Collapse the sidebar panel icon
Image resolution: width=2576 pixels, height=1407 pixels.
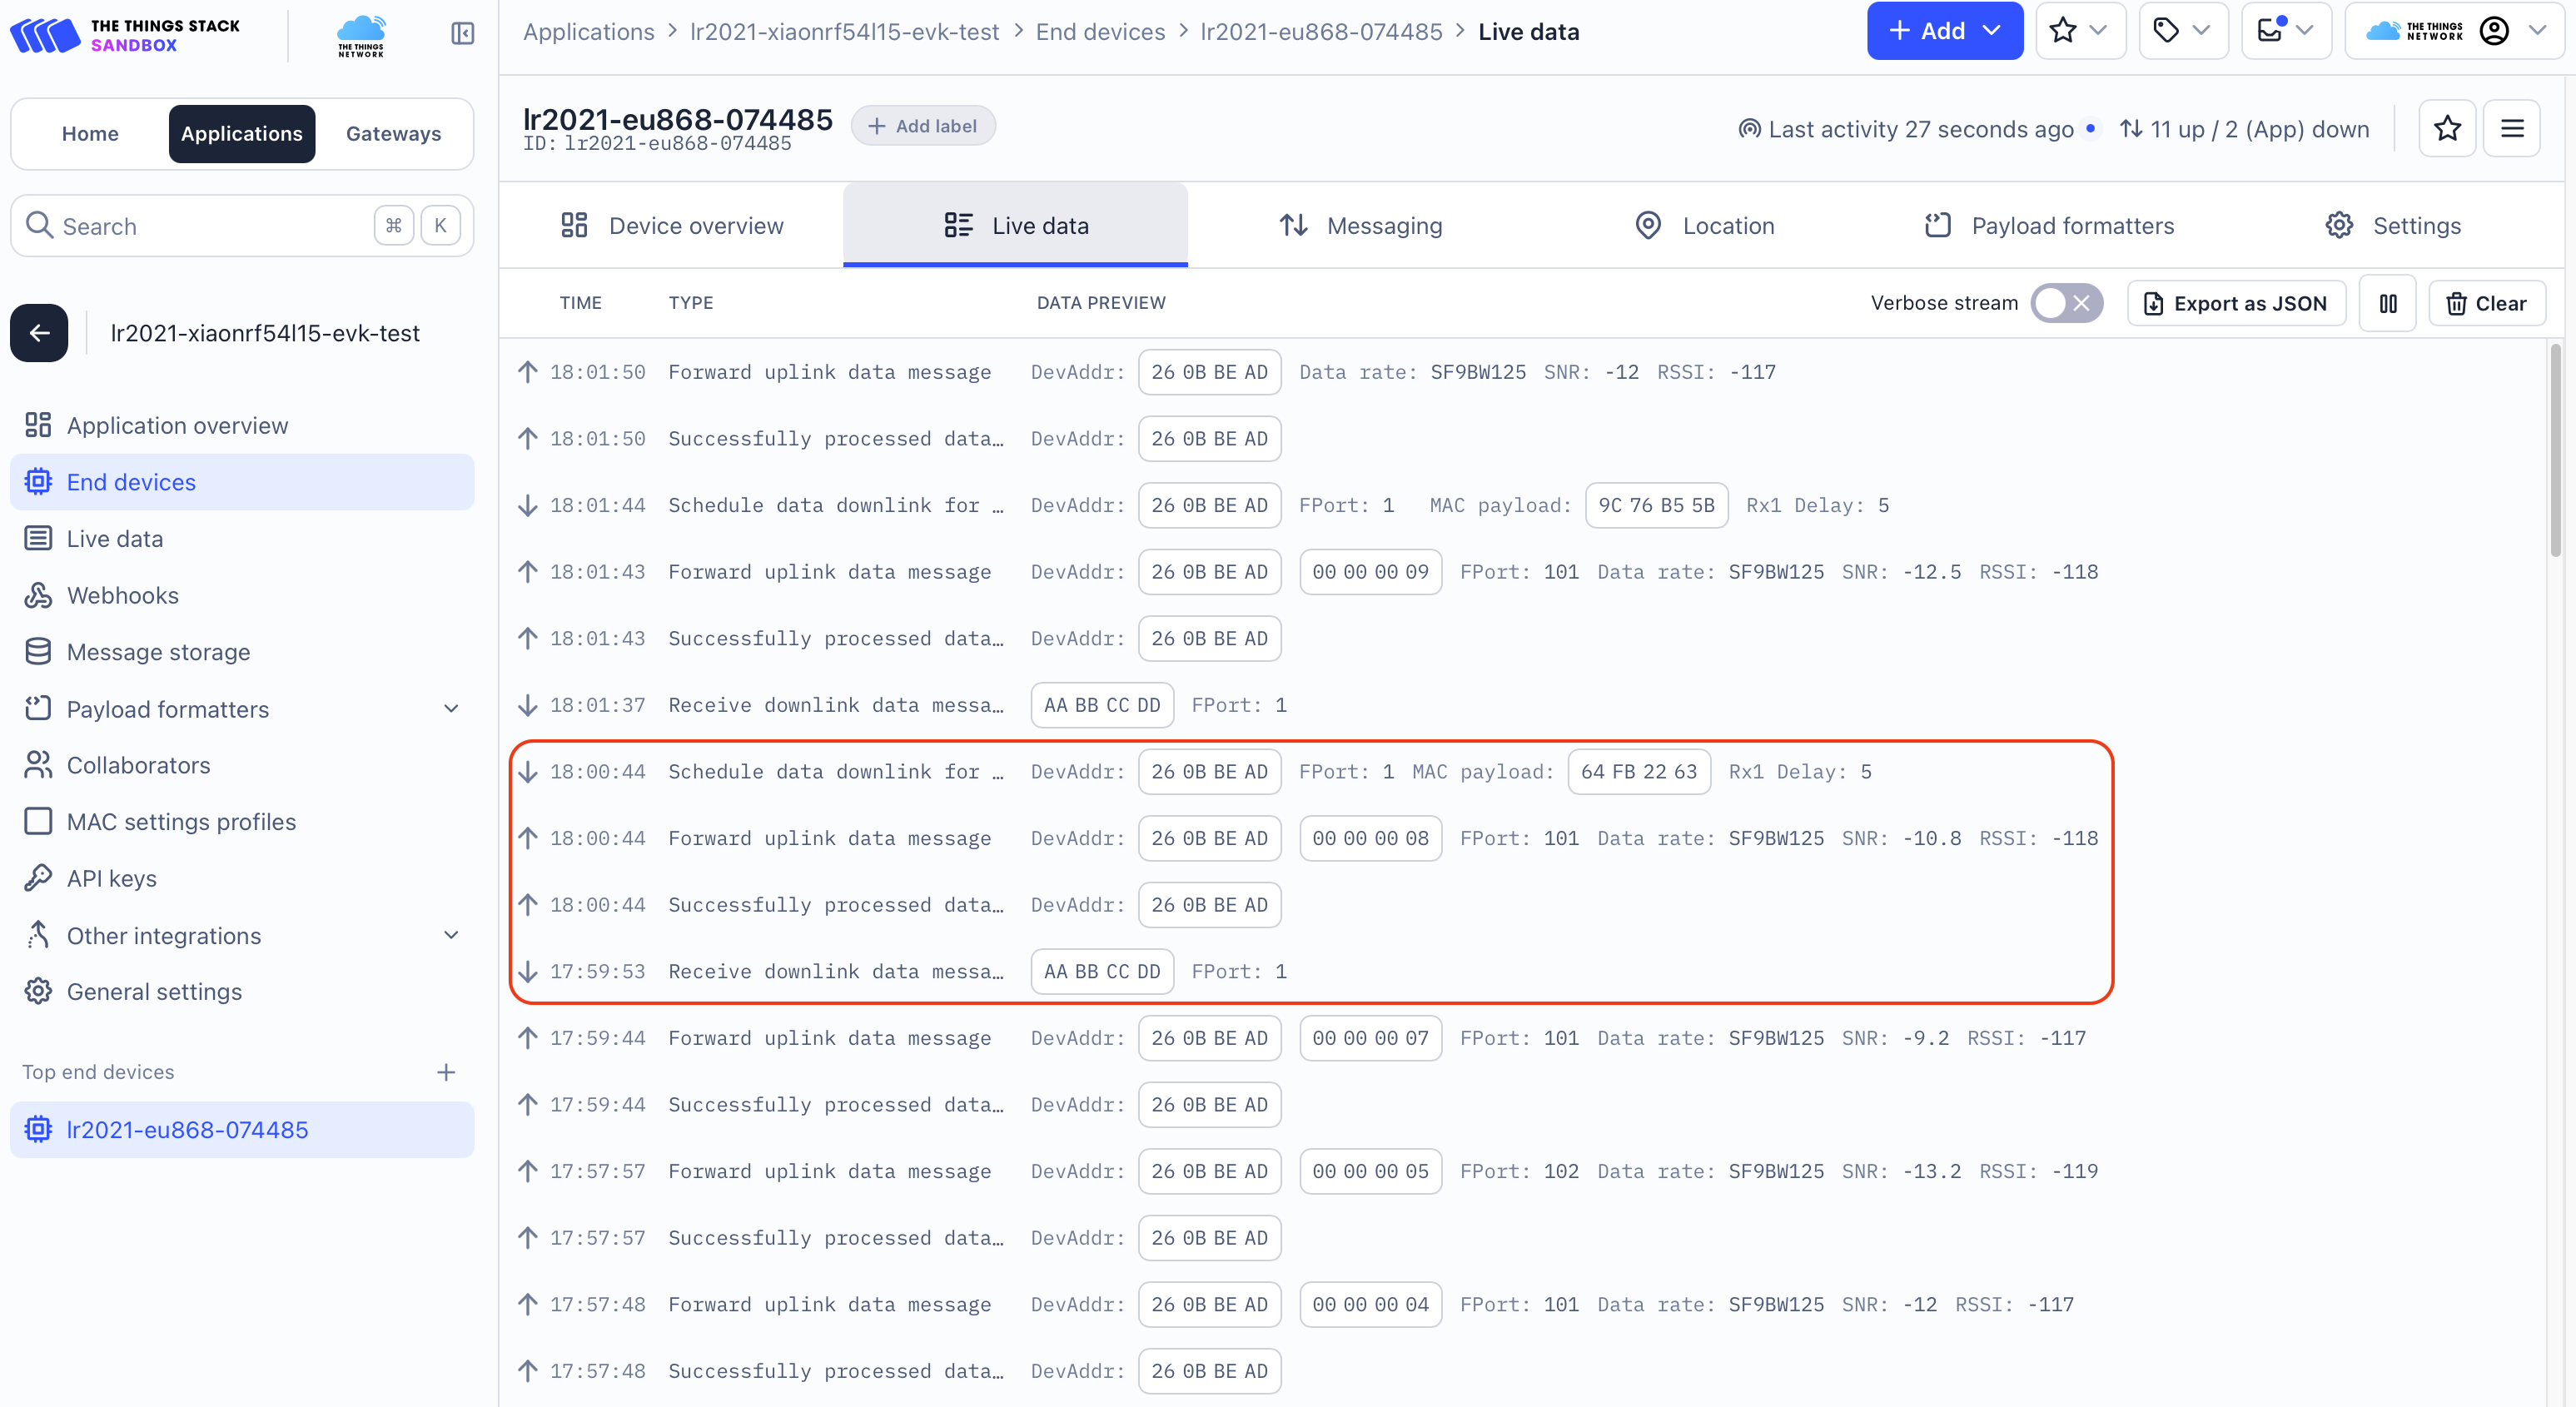pos(462,33)
